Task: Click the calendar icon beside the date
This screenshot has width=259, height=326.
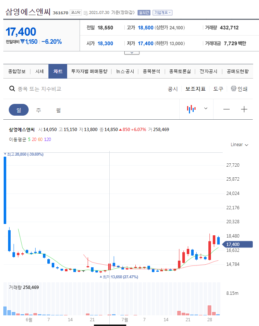Action: pyautogui.click(x=85, y=13)
